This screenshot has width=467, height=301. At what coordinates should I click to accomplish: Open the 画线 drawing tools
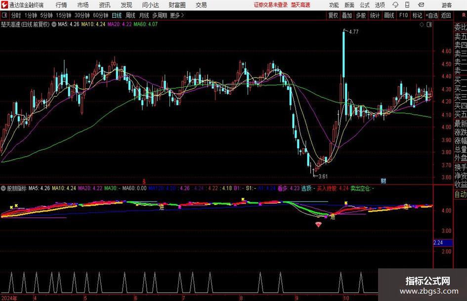pos(389,15)
